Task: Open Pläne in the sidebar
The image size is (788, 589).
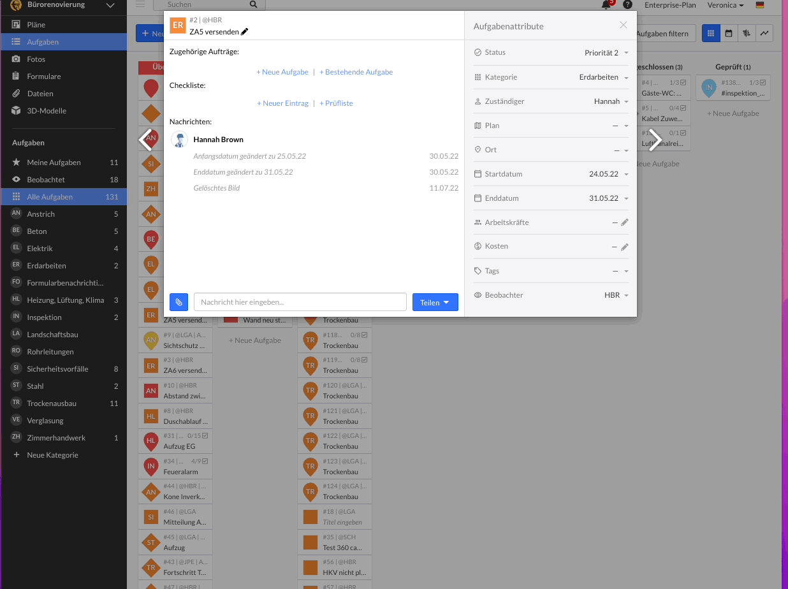Action: tap(64, 25)
